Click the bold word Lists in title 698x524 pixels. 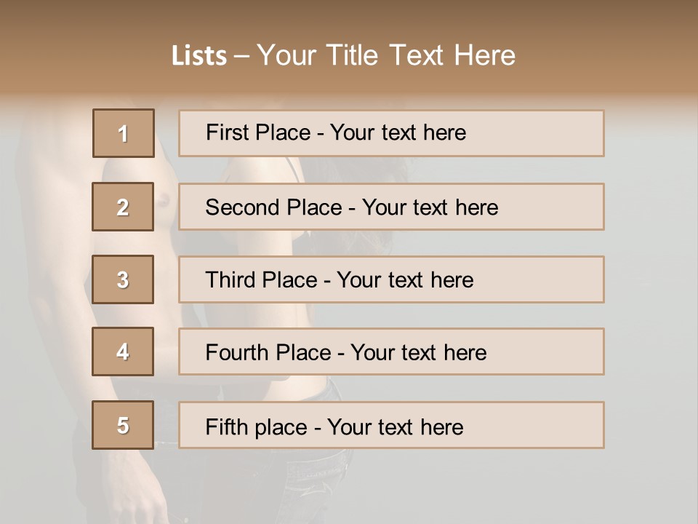[198, 56]
